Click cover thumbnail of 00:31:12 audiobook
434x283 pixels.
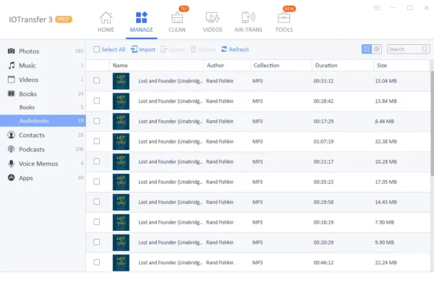121,81
